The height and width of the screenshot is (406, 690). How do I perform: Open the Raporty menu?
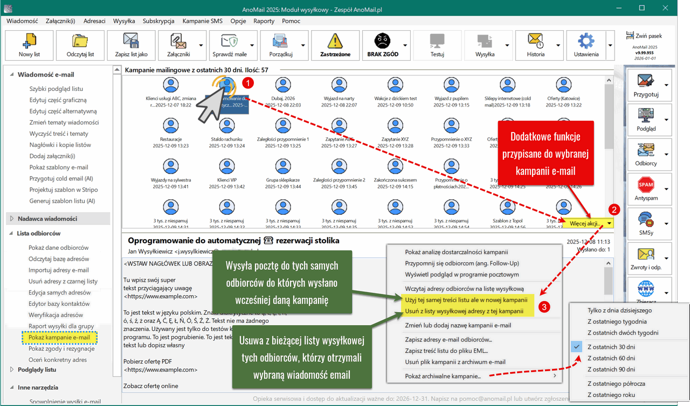click(x=264, y=21)
